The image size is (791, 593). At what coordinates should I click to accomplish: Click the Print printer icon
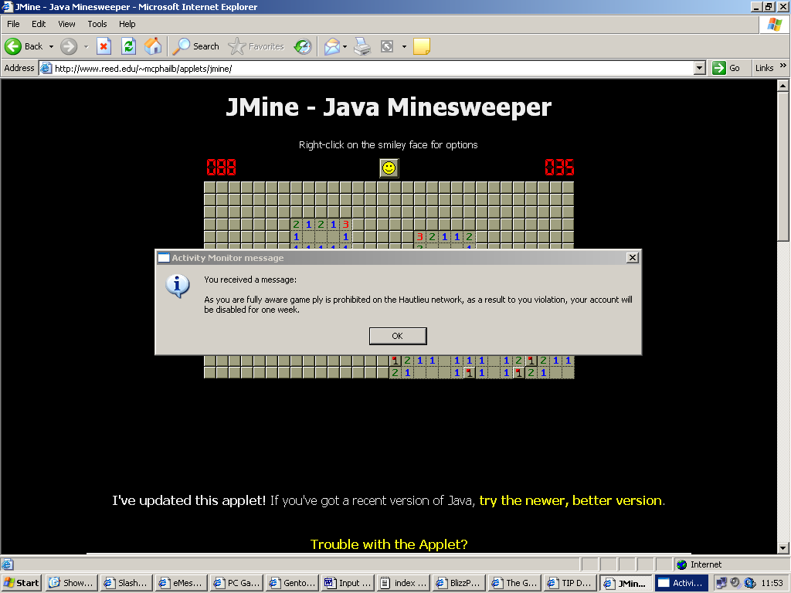point(362,46)
